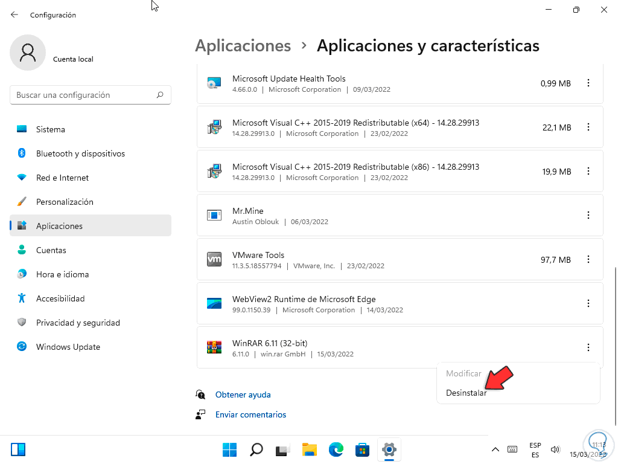Choose Desinstalar from the WinRAR menu
This screenshot has width=618, height=464.
[x=466, y=393]
